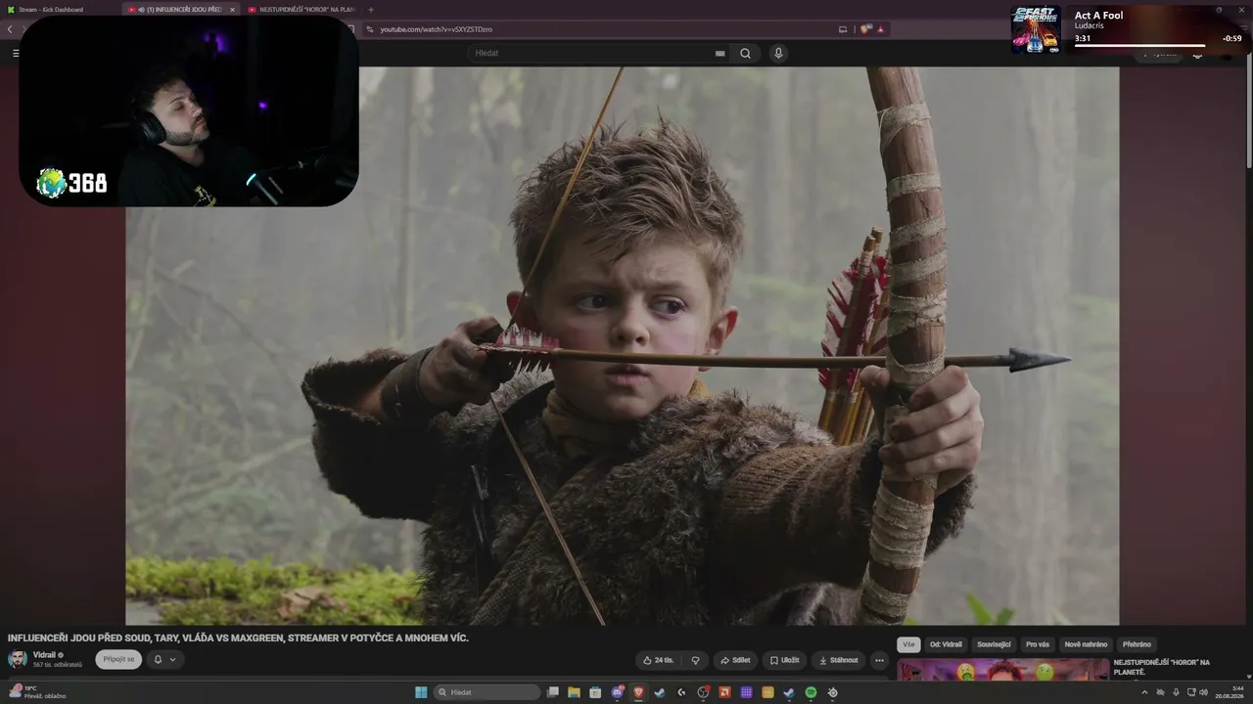Open the Vidrail channel name link
The image size is (1253, 704).
click(44, 654)
